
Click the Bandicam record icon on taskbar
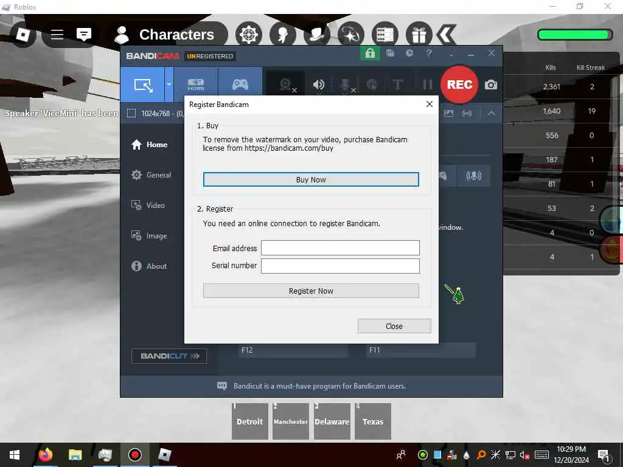pyautogui.click(x=134, y=455)
